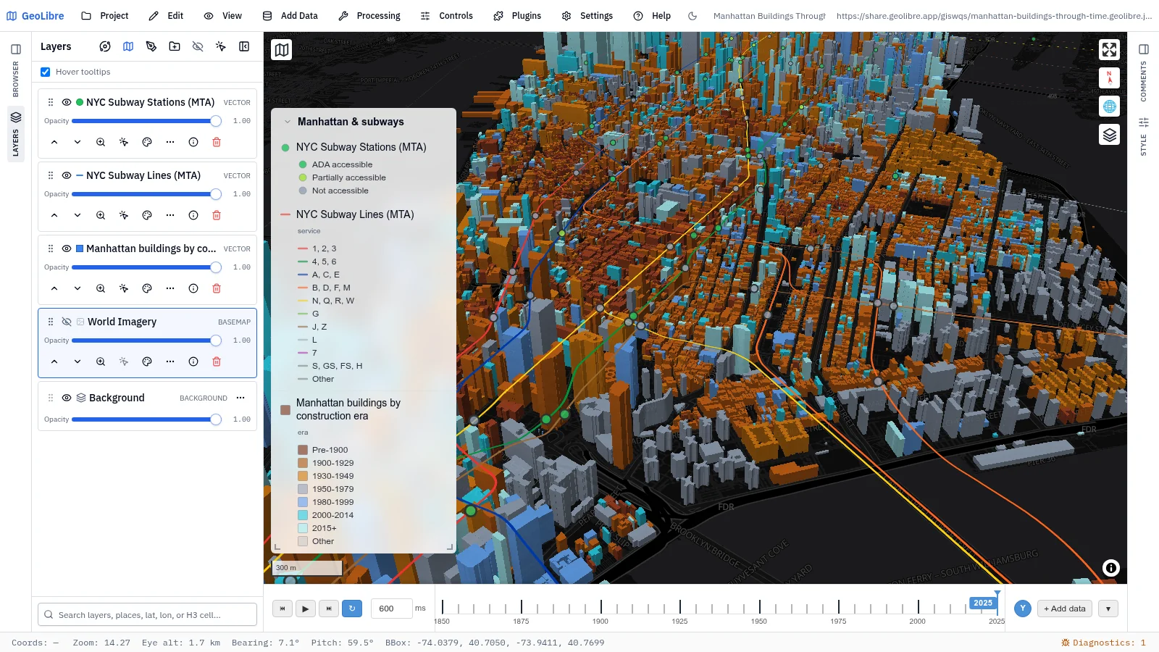This screenshot has width=1159, height=652.
Task: Open the Edit menu
Action: (166, 16)
